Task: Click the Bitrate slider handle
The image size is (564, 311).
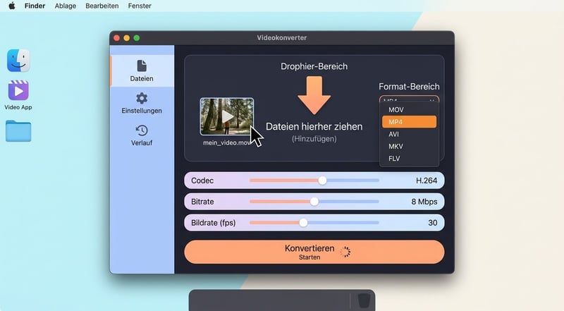Action: [314, 202]
